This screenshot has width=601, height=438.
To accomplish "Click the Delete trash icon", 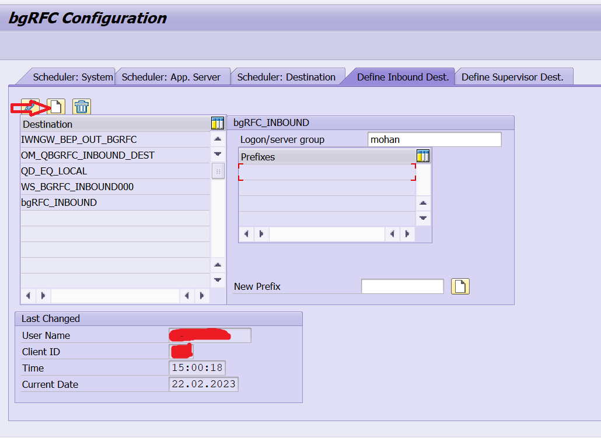I will point(81,106).
